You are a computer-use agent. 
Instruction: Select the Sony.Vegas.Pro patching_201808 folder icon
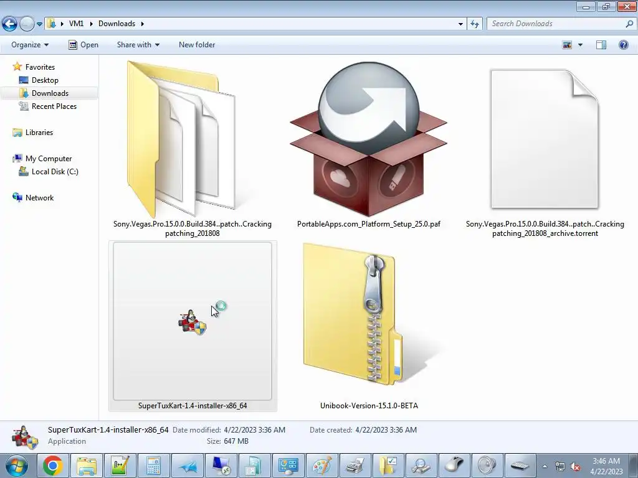point(182,138)
